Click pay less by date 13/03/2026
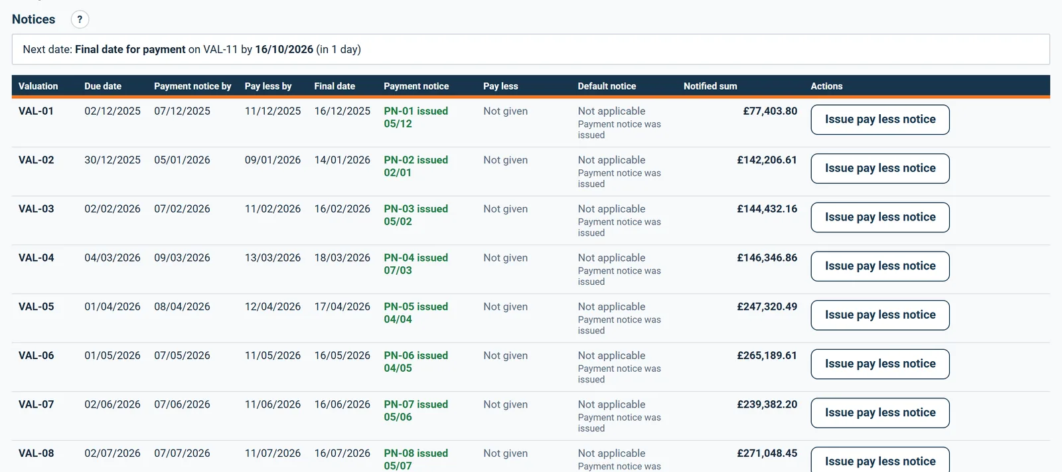Image resolution: width=1062 pixels, height=472 pixels. [272, 258]
